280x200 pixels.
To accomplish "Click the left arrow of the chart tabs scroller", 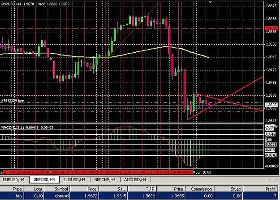I will coord(270,180).
